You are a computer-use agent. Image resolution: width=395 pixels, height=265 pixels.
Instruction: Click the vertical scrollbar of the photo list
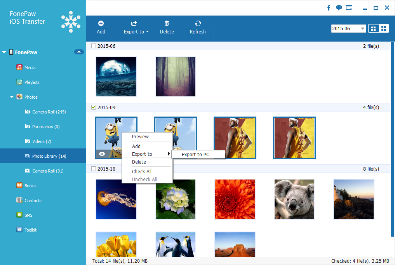tap(392, 139)
